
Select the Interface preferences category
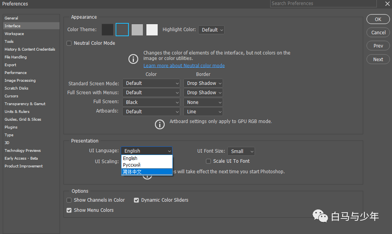pos(31,26)
